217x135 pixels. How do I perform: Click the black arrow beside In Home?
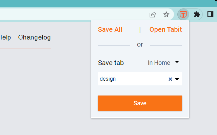tap(177, 62)
